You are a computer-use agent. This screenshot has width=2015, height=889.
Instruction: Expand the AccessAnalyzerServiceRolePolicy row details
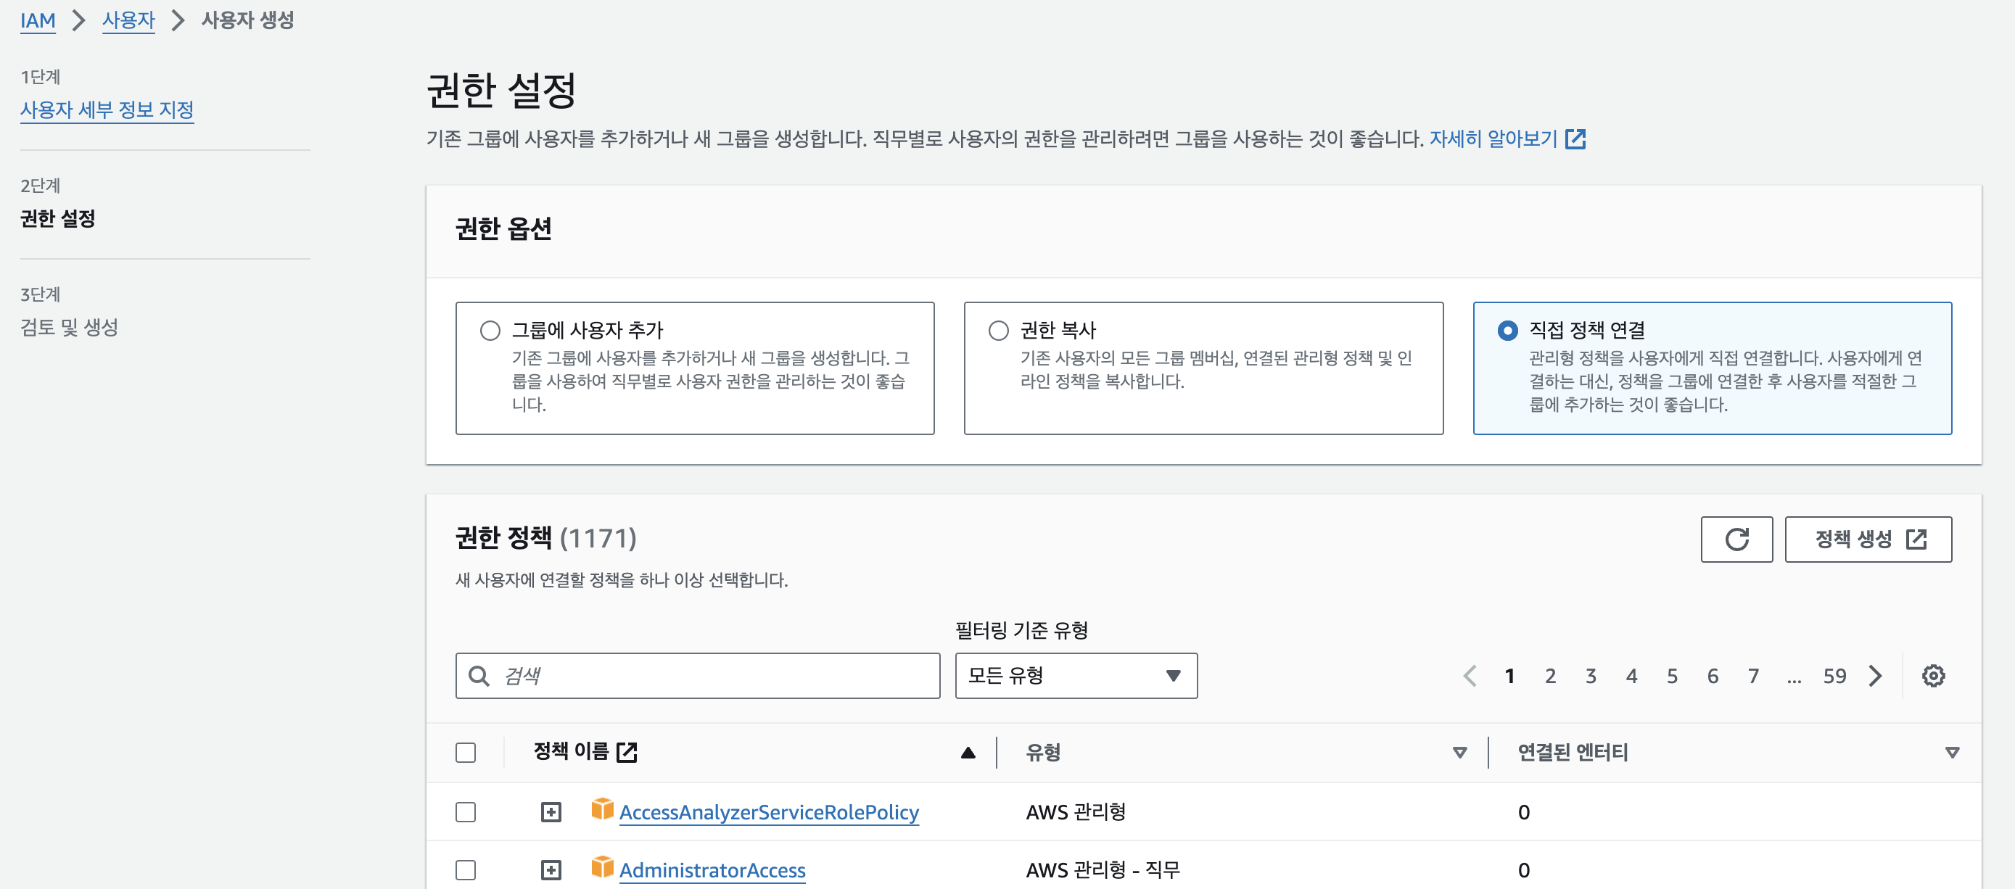(551, 811)
